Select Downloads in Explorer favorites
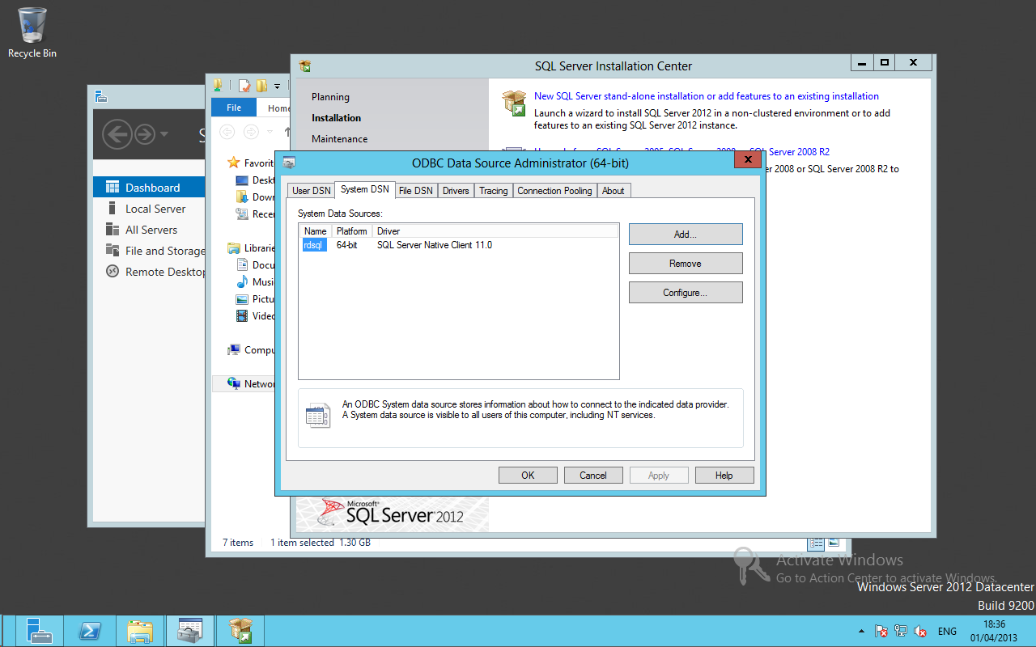The width and height of the screenshot is (1036, 647). point(256,197)
